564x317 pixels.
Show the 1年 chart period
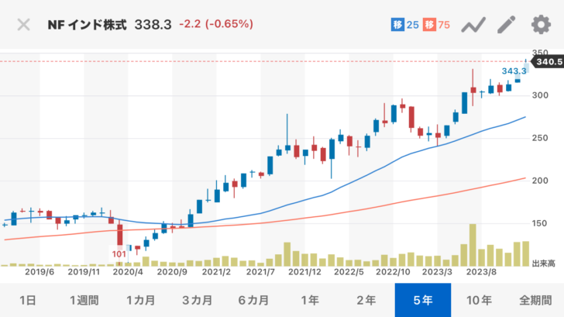point(310,300)
